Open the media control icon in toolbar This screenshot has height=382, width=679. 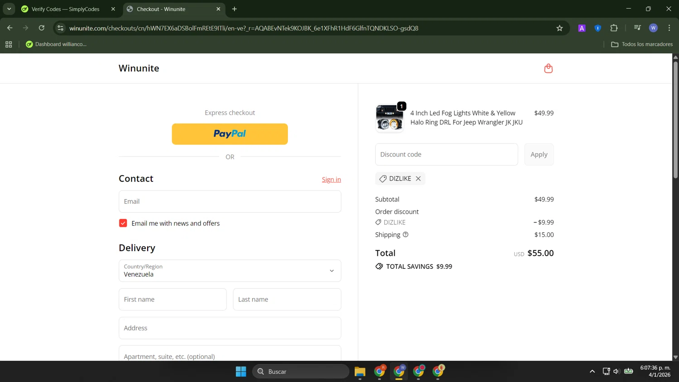coord(637,28)
